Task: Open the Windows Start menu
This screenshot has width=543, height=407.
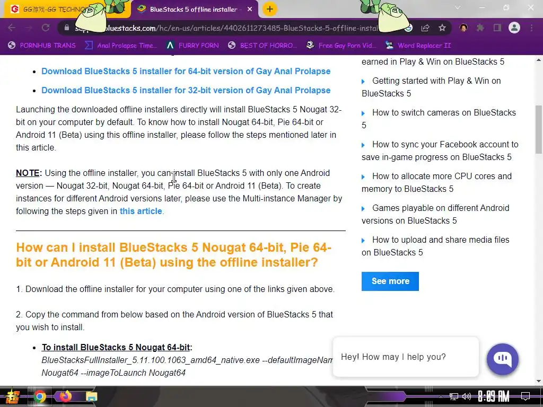Action: point(12,396)
